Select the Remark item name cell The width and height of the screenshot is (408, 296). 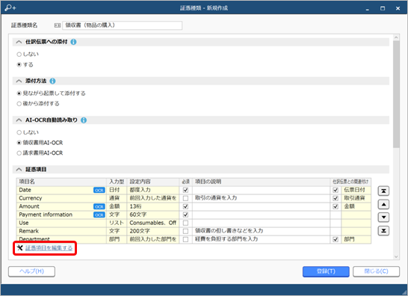pos(61,231)
